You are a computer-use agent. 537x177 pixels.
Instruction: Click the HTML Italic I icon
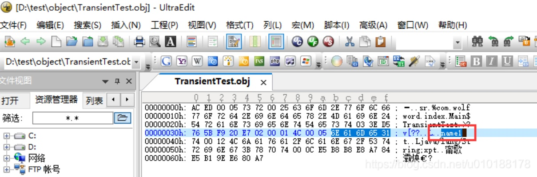pos(492,61)
